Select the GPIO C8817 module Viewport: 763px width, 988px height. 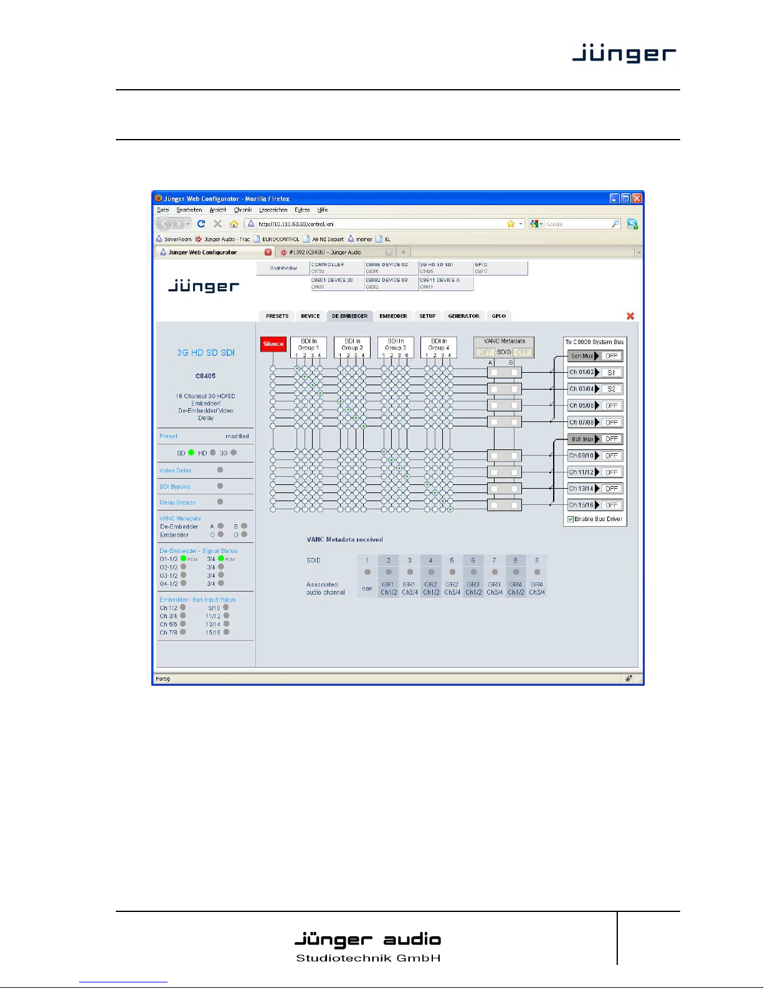pyautogui.click(x=500, y=268)
